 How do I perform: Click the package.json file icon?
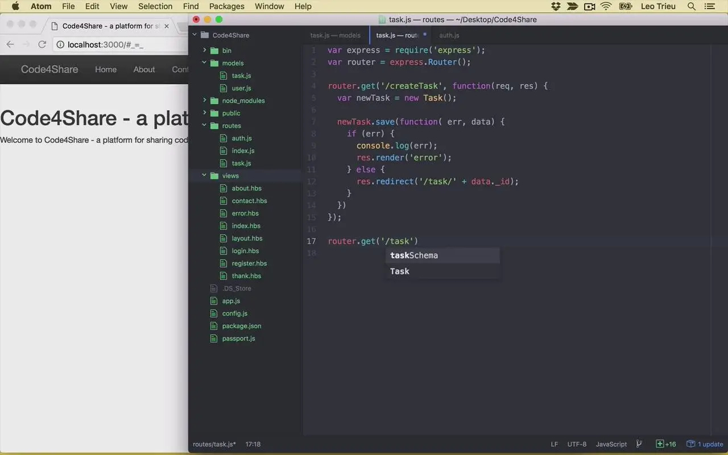[x=214, y=326]
